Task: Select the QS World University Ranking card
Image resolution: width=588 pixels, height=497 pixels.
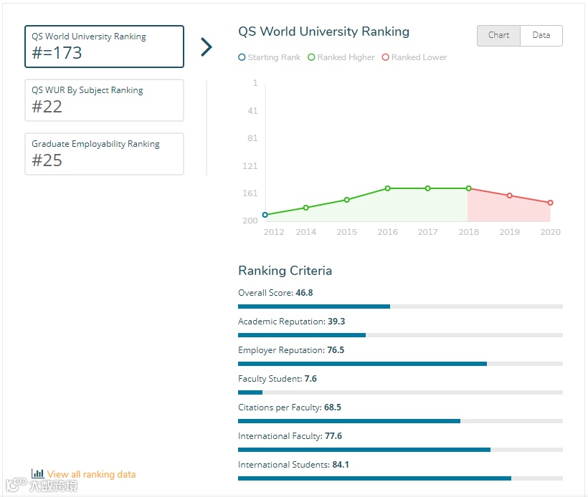Action: [x=104, y=47]
